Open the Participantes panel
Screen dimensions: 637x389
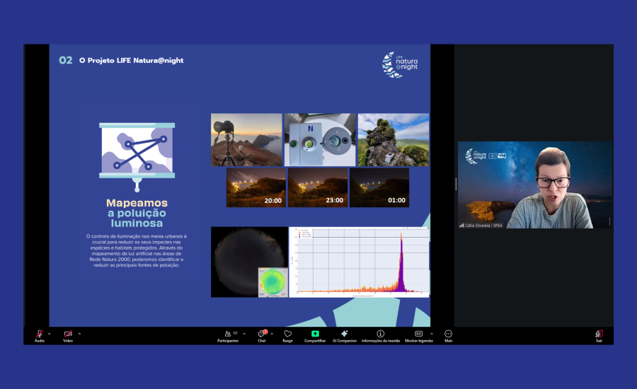227,335
